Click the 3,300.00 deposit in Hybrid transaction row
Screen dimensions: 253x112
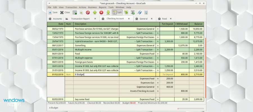167,41
